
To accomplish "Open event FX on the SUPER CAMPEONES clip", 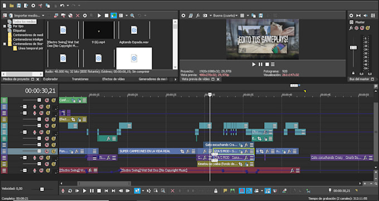I will tap(188, 151).
